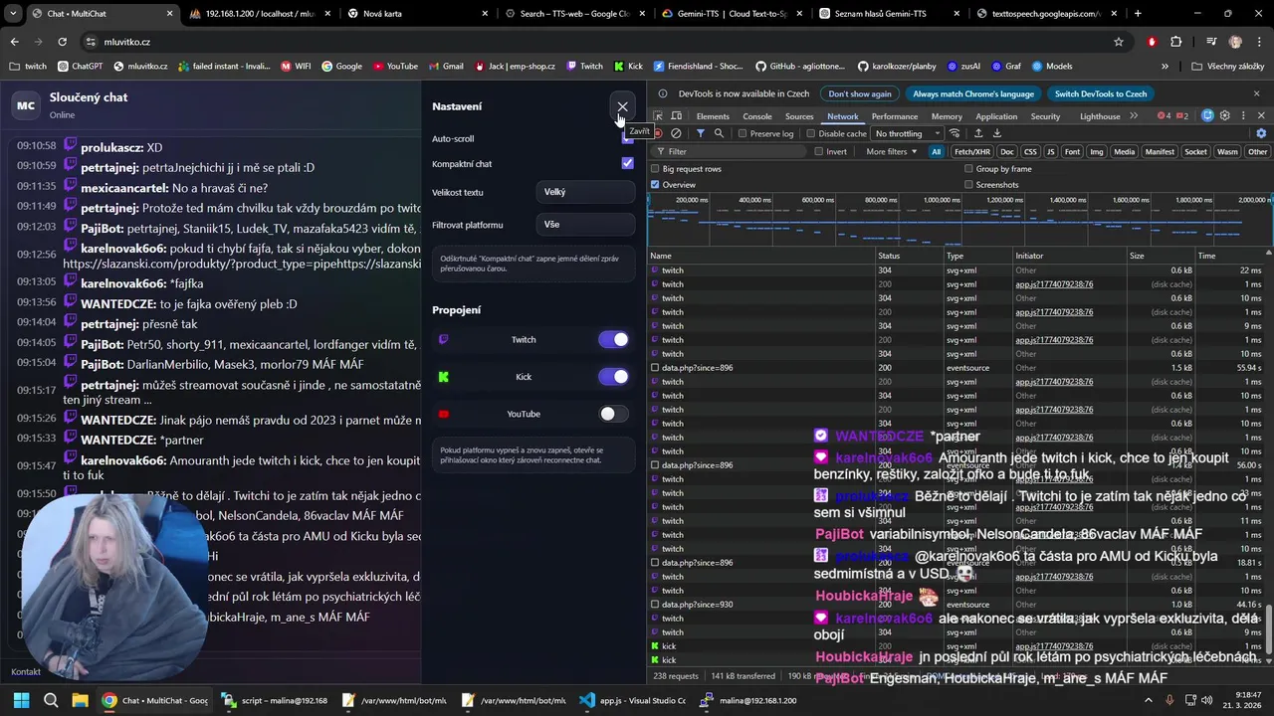Open the Filtrovat platformu dropdown

(585, 225)
